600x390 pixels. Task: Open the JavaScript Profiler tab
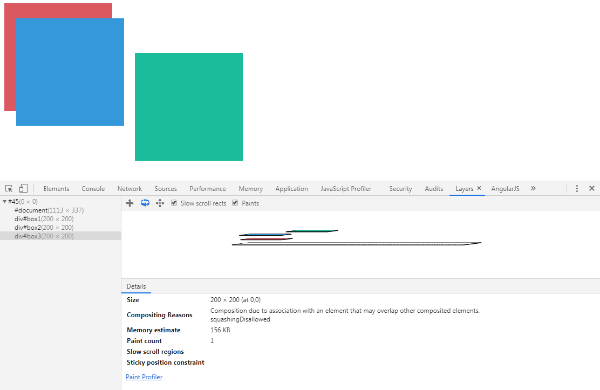[x=346, y=189]
